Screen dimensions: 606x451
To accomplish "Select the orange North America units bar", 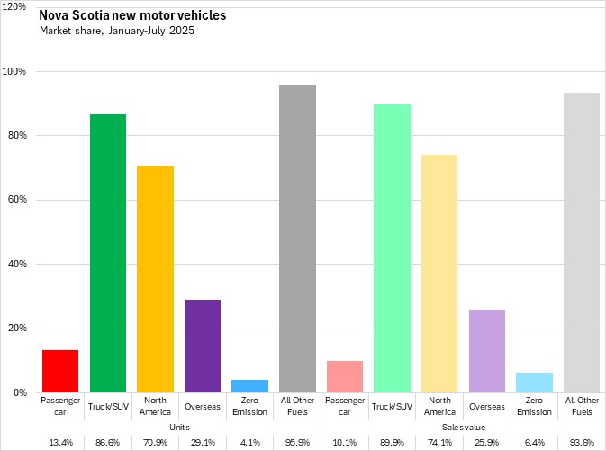I will [155, 279].
